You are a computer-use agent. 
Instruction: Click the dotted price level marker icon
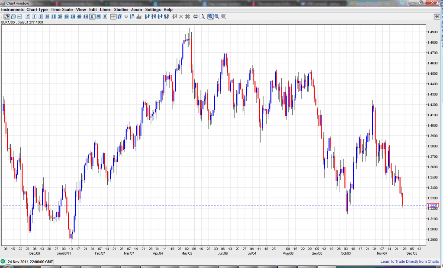132,17
